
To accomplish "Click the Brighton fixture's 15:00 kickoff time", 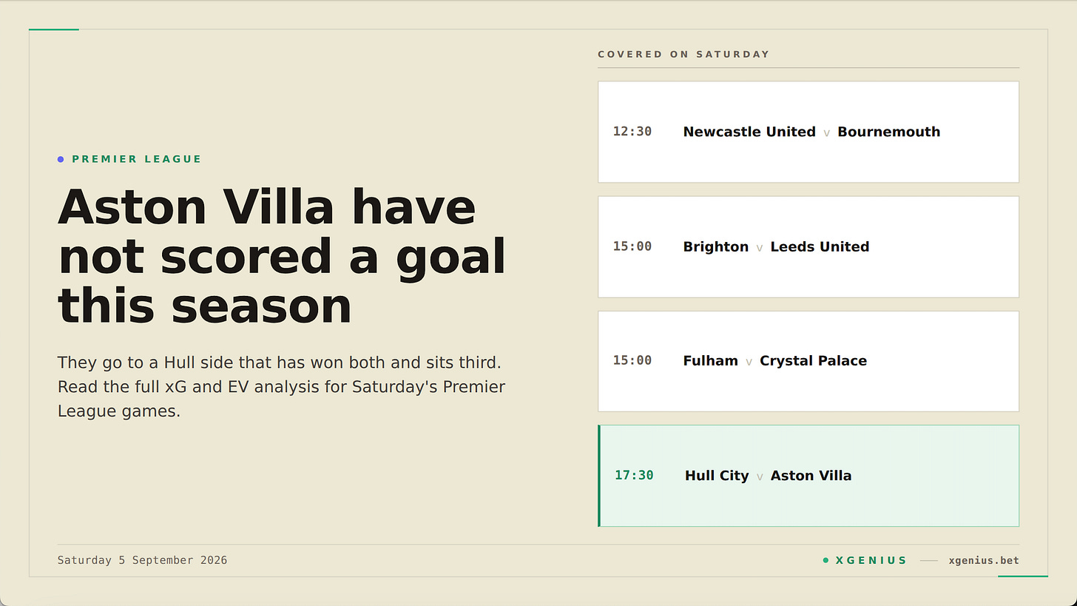I will click(632, 246).
